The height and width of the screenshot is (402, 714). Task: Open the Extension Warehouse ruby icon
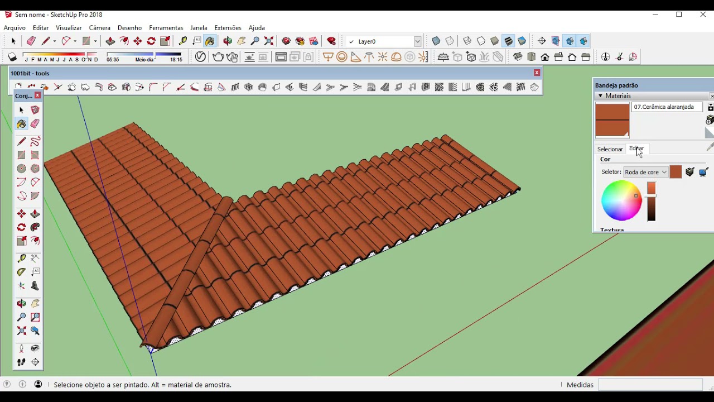click(331, 41)
